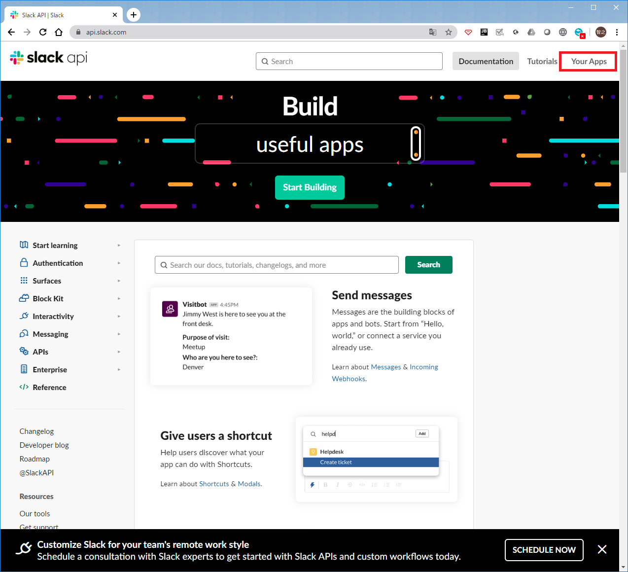The image size is (628, 572).
Task: Click the Pocket extension icon
Action: [x=468, y=32]
